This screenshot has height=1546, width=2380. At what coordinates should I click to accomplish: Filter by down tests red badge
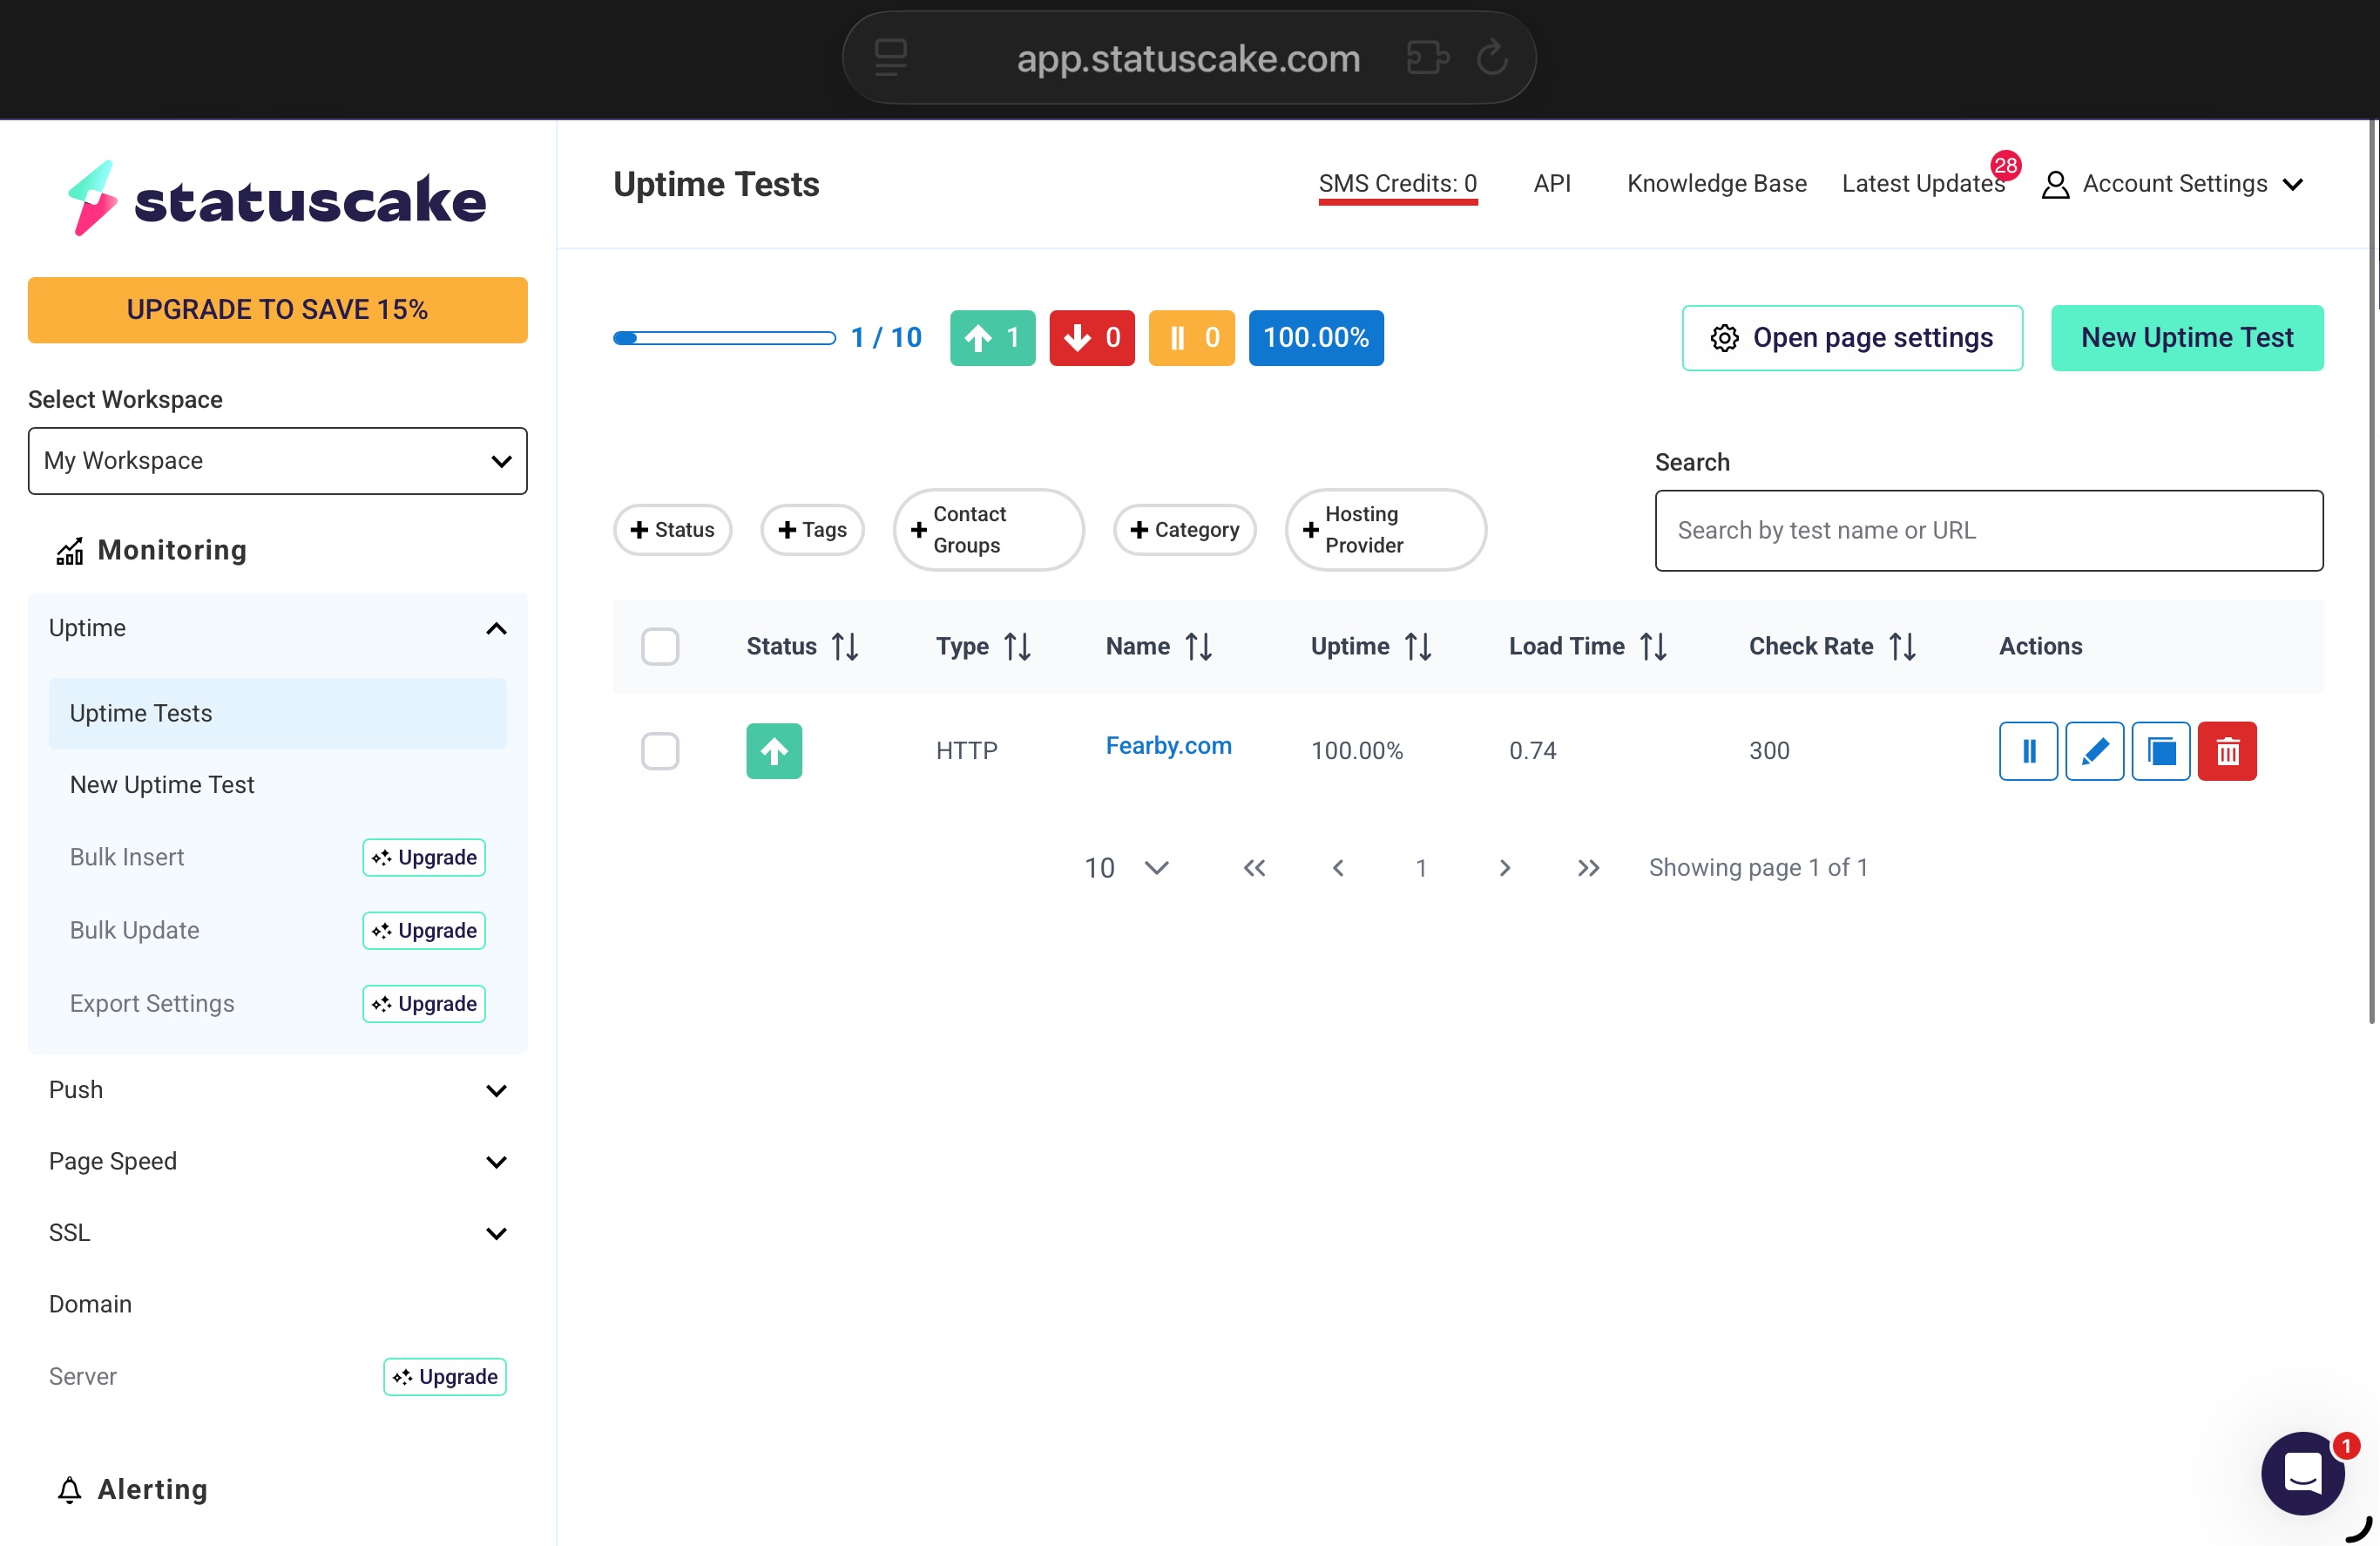pyautogui.click(x=1091, y=338)
